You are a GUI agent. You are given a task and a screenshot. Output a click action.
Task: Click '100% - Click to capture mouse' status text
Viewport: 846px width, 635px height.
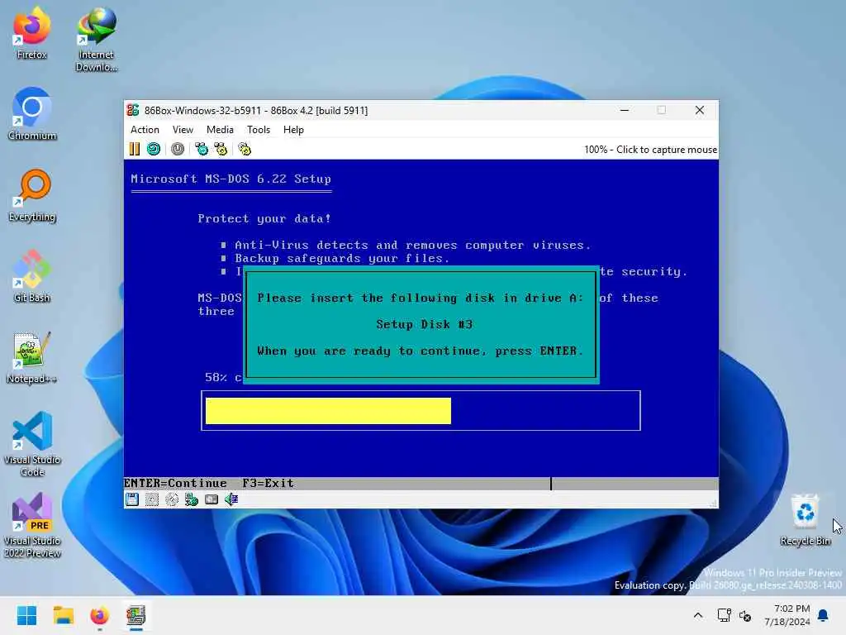pyautogui.click(x=650, y=150)
